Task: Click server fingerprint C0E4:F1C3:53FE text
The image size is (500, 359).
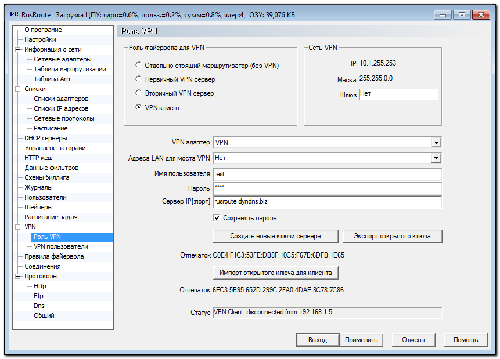Action: pos(278,255)
